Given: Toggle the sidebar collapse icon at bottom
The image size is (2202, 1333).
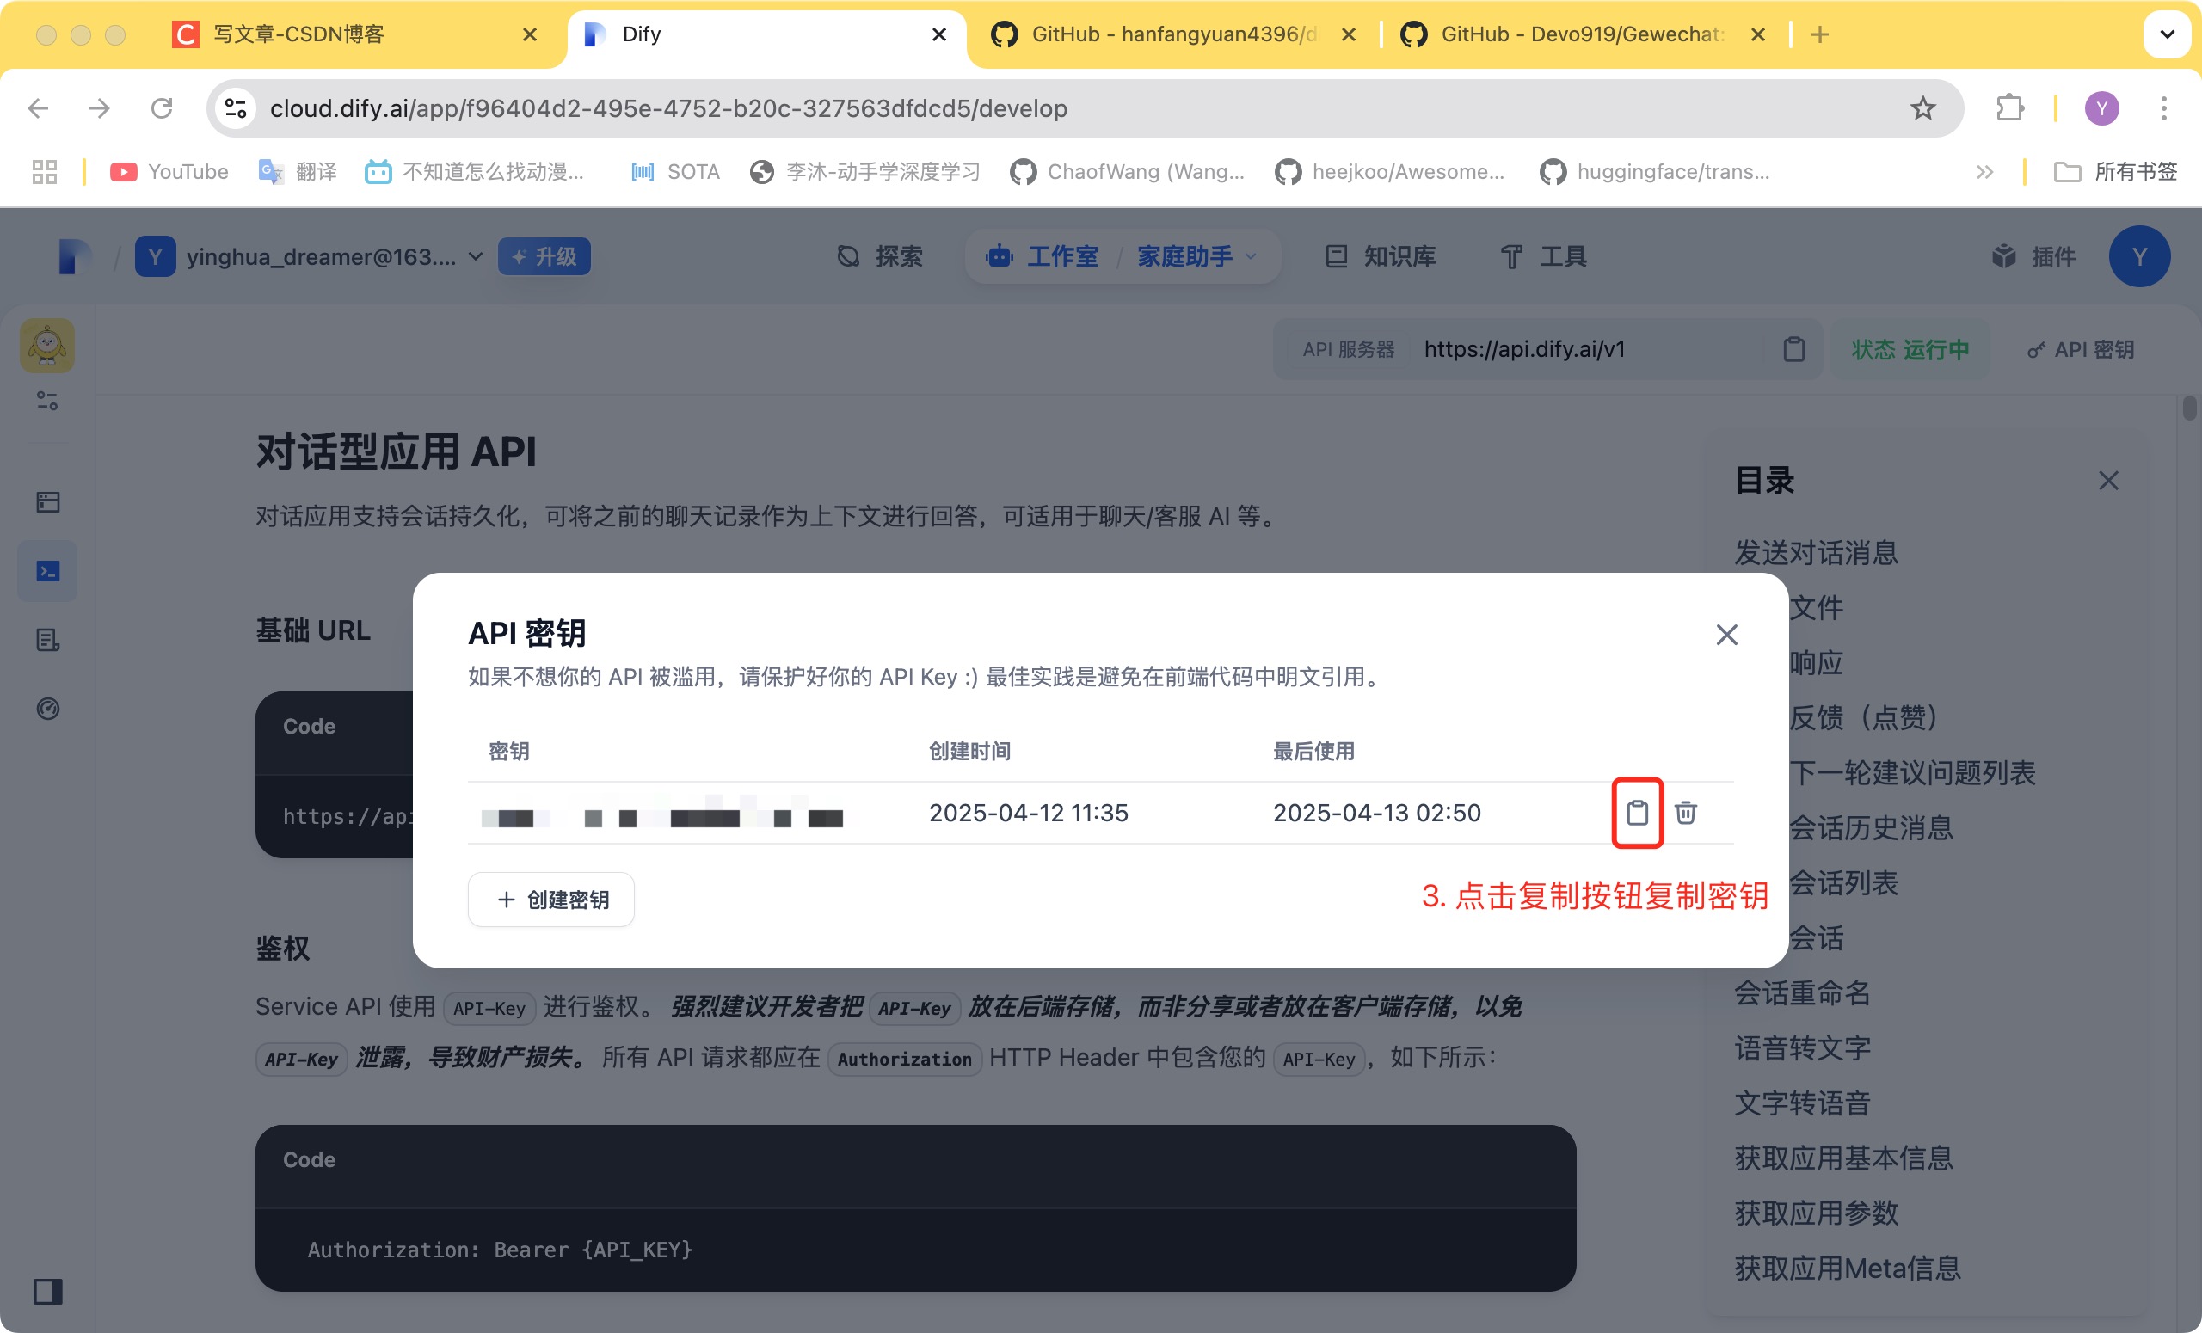Looking at the screenshot, I should coord(47,1291).
